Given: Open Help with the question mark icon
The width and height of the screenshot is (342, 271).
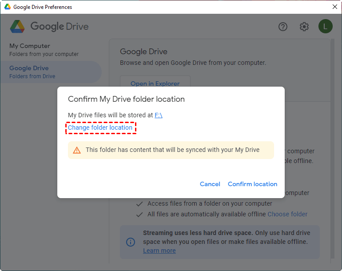Looking at the screenshot, I should coord(283,27).
